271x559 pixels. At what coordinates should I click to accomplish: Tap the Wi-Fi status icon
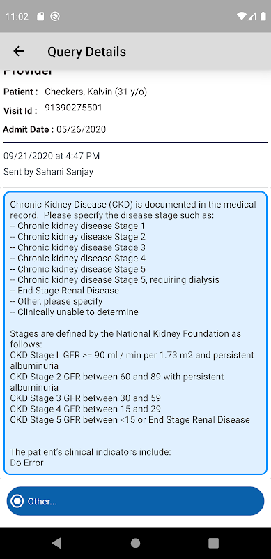(x=242, y=16)
